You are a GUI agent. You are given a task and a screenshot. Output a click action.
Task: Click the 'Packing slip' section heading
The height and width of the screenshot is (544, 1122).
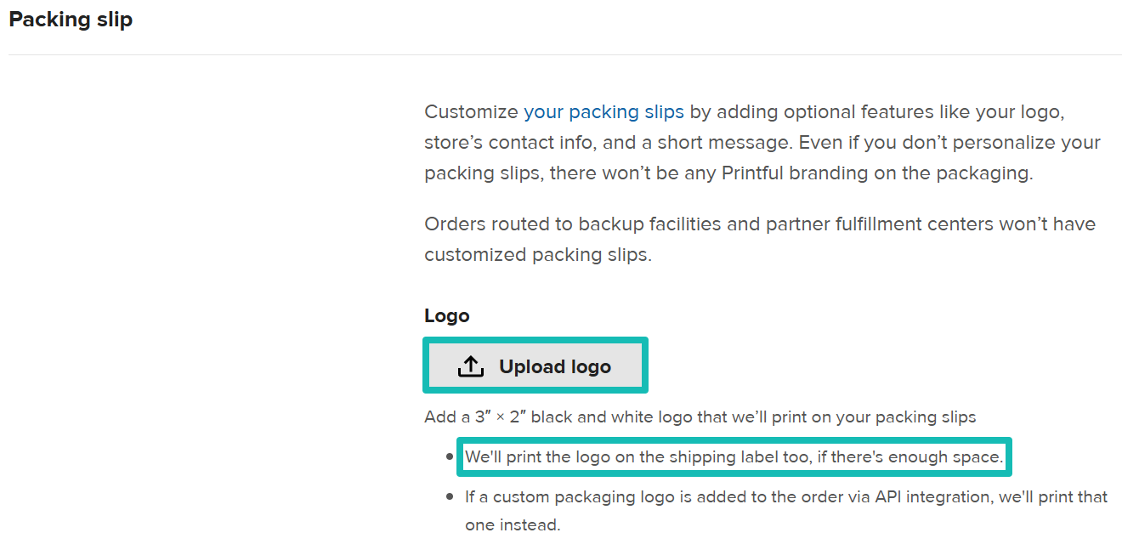(71, 20)
